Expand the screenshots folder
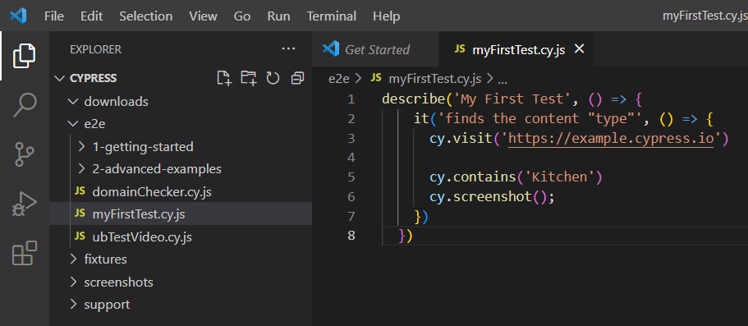The image size is (748, 326). 181,282
